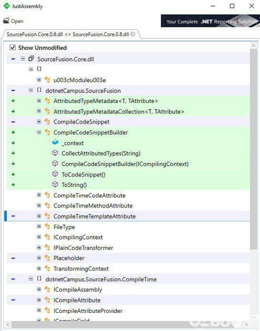
Task: Click the Placeholder class icon
Action: click(47, 258)
